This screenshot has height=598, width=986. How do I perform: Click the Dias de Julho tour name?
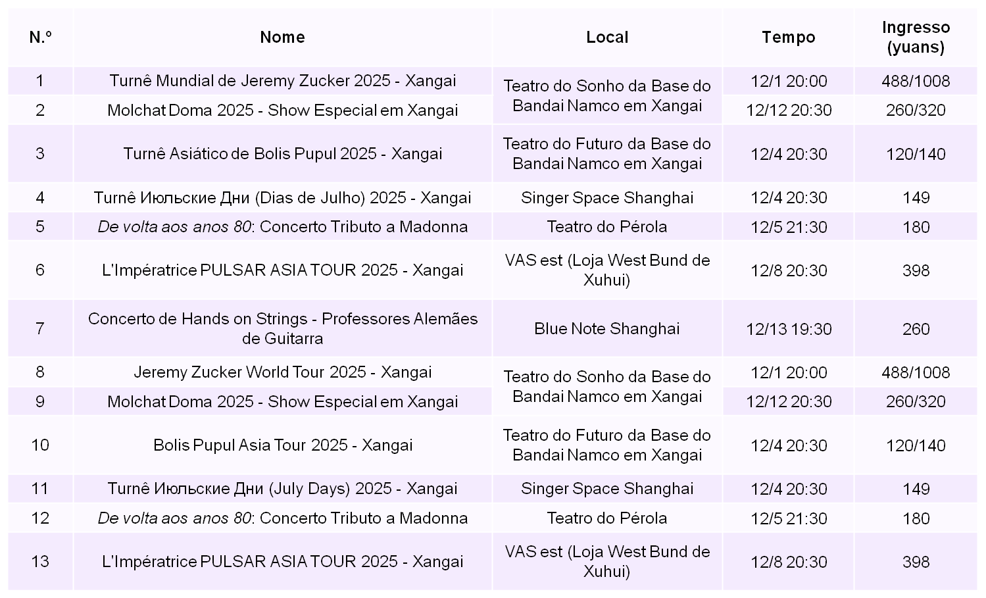(282, 198)
